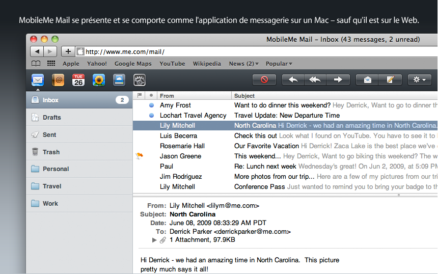Click the Reply arrow button
438x274 pixels.
click(x=293, y=79)
